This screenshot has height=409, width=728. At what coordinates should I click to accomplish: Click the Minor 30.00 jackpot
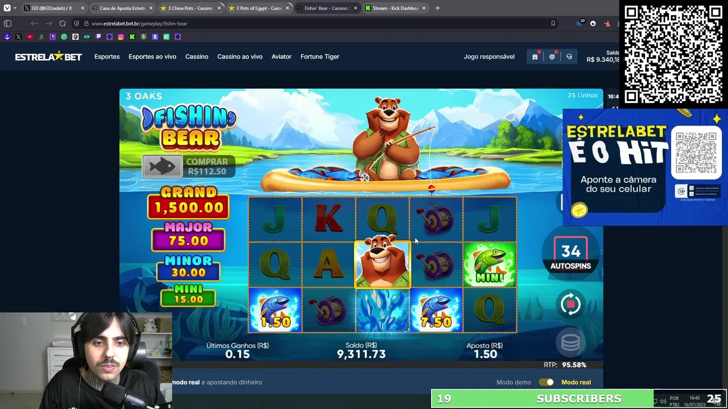pyautogui.click(x=188, y=268)
